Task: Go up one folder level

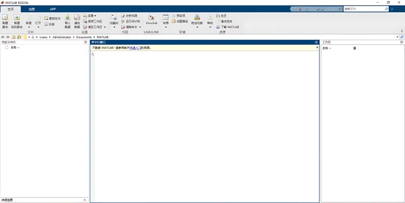Action: [13, 37]
